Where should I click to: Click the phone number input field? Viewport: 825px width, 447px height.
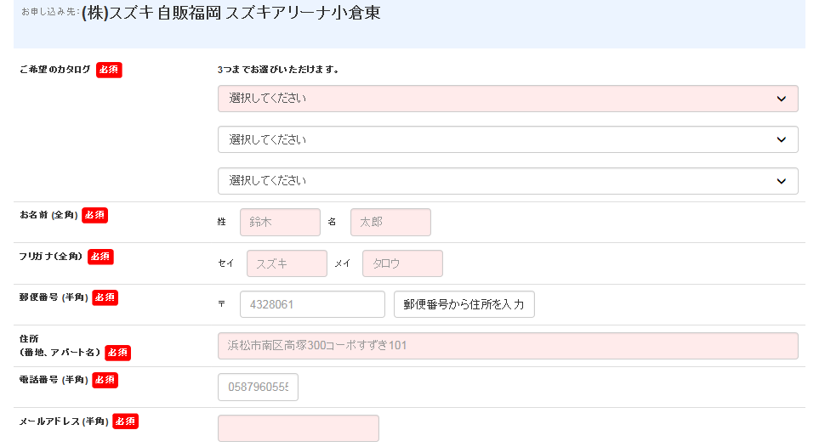258,388
